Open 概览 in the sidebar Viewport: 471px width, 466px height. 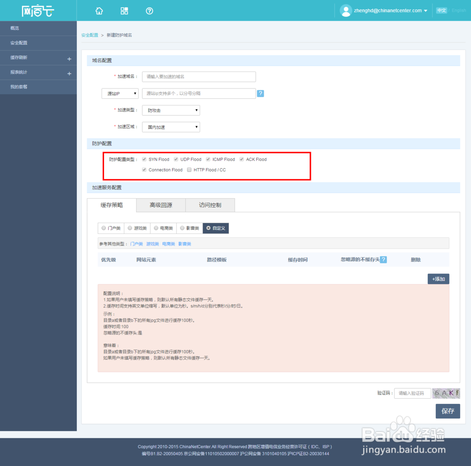(x=38, y=28)
